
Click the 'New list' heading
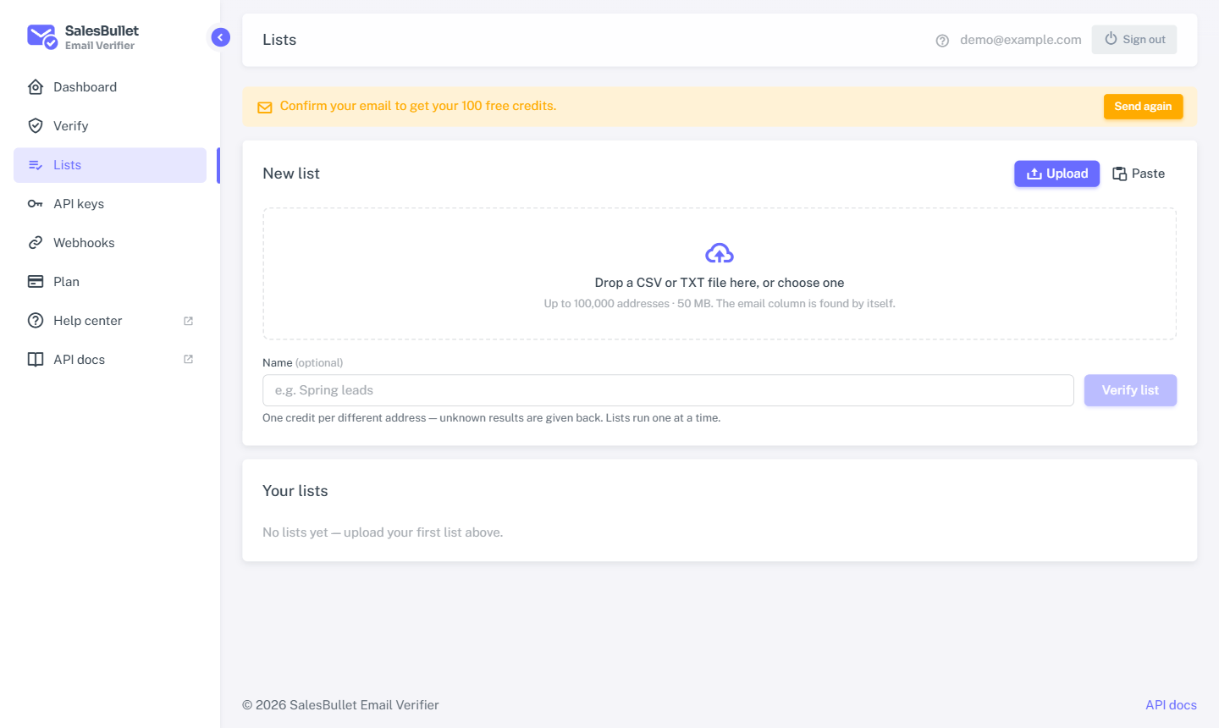click(291, 174)
